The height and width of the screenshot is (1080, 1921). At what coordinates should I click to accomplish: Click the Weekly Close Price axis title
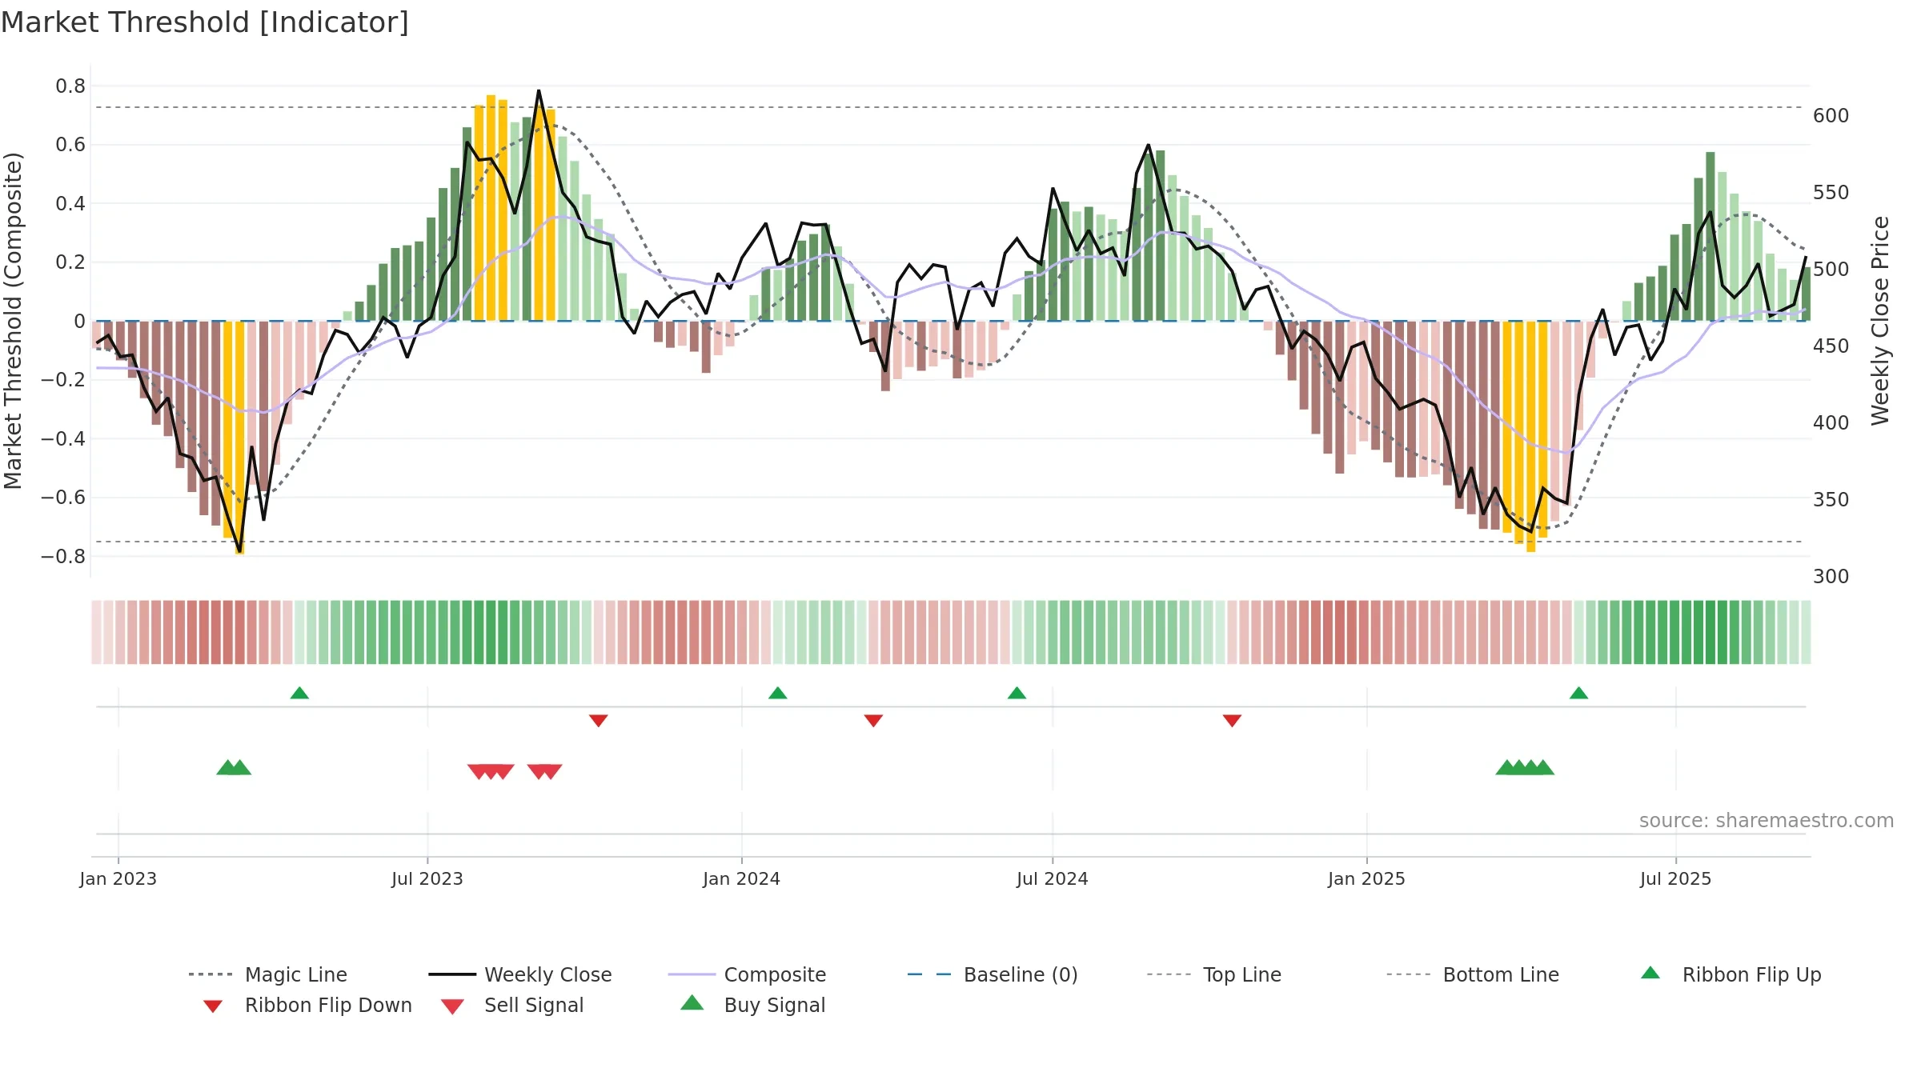1880,321
